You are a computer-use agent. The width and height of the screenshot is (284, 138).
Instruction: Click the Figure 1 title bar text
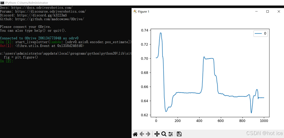[x=143, y=11]
